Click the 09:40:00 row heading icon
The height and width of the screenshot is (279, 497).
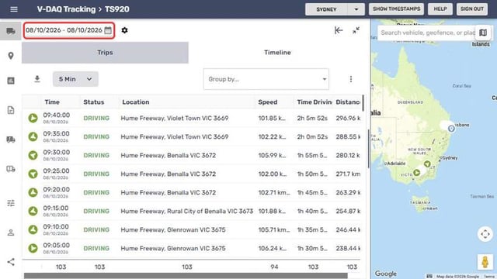[x=33, y=119]
